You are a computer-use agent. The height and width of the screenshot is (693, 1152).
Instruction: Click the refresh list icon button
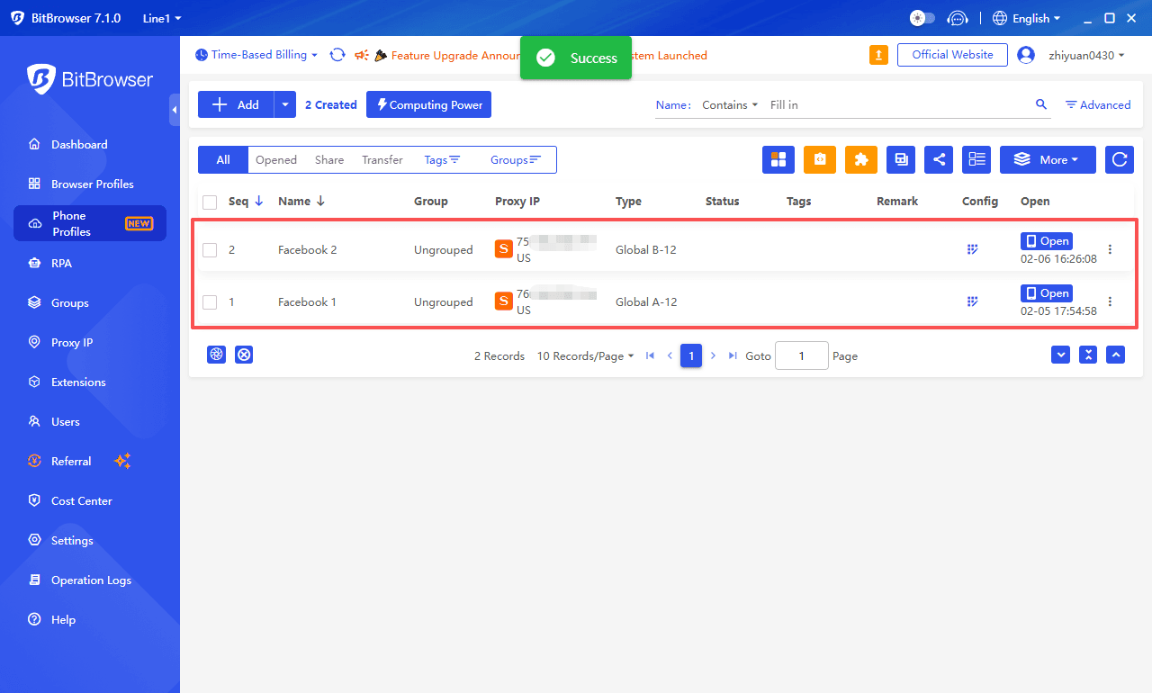pos(1120,159)
